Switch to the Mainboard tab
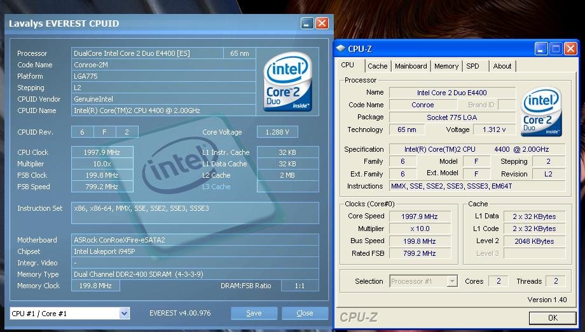Viewport: 585px width, 332px height. (411, 66)
